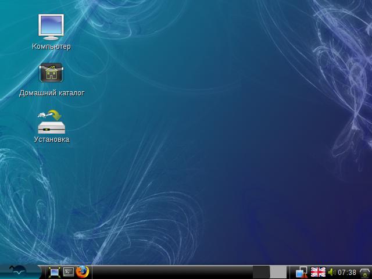The image size is (372, 279).
Task: Select the Компьютер label text
Action: coord(51,46)
